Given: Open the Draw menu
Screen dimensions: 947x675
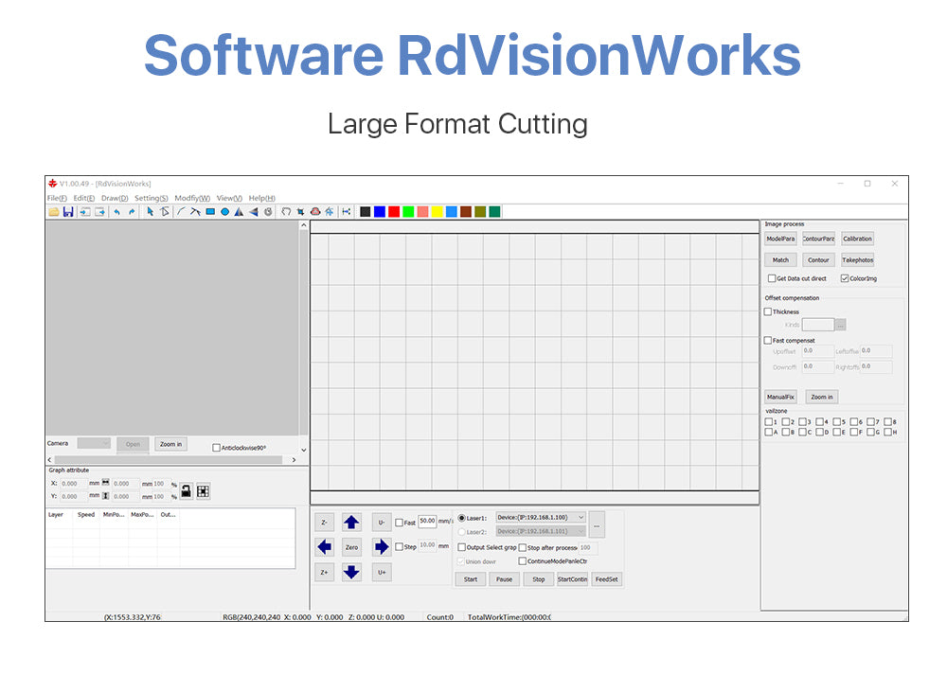Looking at the screenshot, I should click(x=115, y=198).
